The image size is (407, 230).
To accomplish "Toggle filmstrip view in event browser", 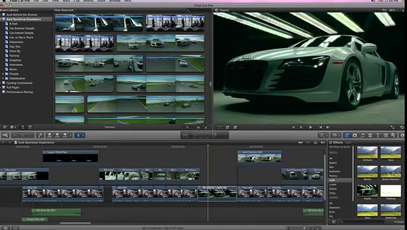I will point(23,127).
